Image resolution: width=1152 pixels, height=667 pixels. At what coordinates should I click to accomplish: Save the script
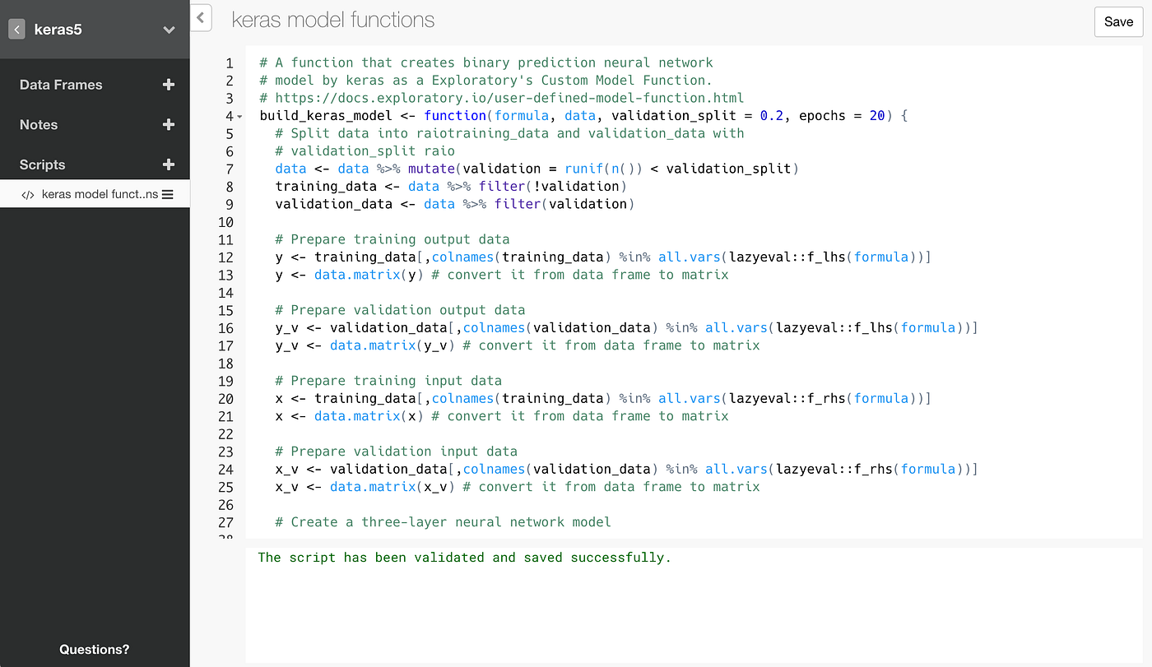click(1117, 22)
